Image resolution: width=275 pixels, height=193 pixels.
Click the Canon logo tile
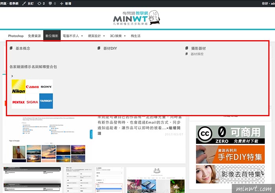(x=32, y=87)
